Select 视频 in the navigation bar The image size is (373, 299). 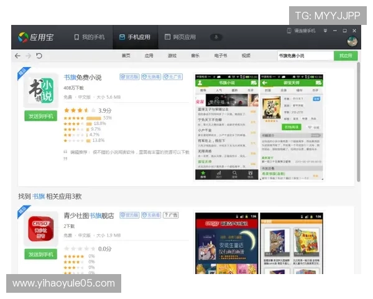246,56
